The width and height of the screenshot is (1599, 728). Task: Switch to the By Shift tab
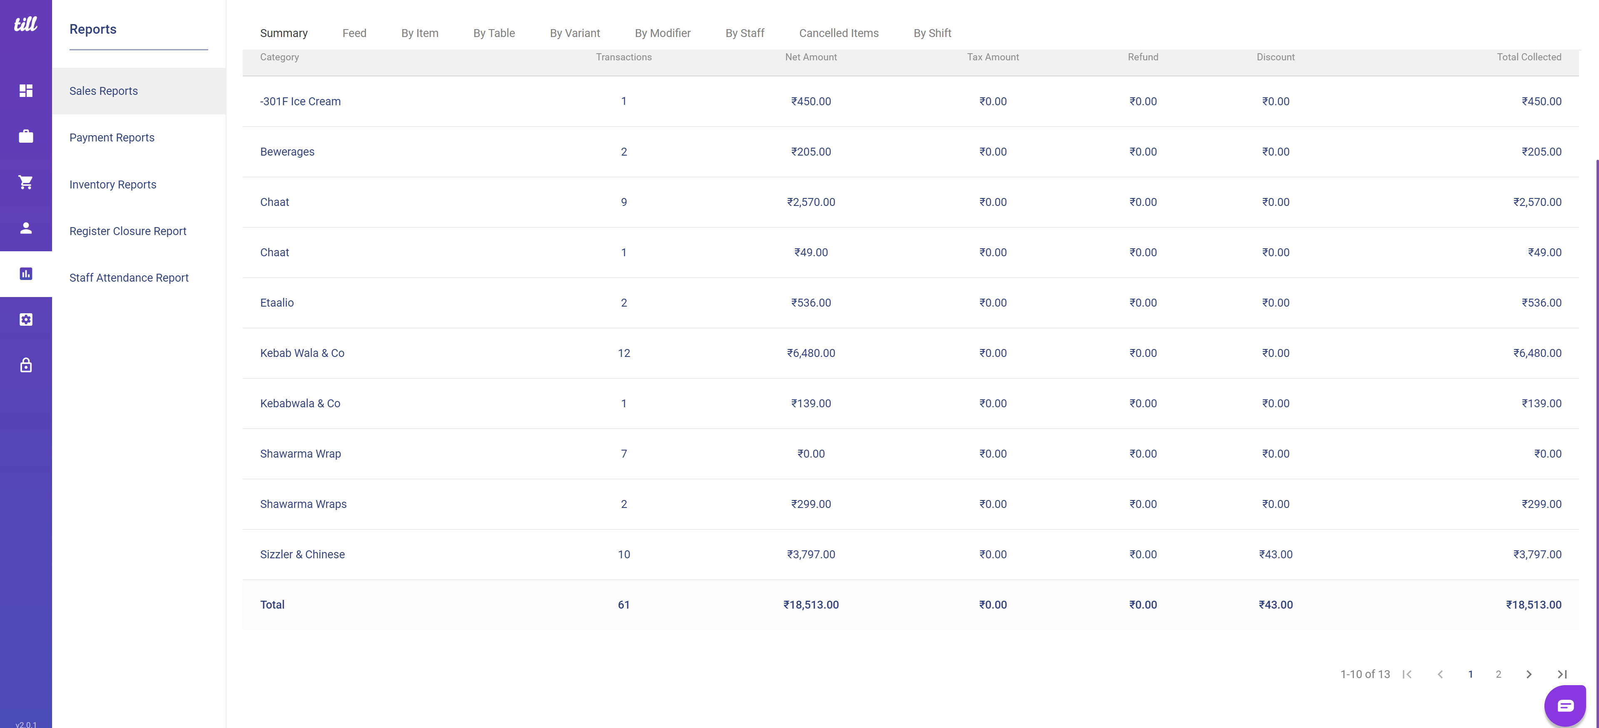tap(932, 33)
